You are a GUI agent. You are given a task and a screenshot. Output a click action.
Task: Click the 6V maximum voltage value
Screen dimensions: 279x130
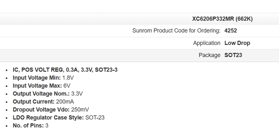tap(67, 86)
